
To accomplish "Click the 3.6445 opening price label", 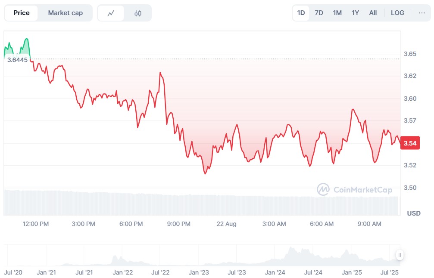I will [17, 60].
